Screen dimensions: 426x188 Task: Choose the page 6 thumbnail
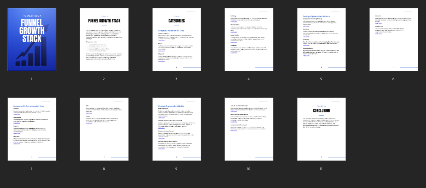[394, 39]
